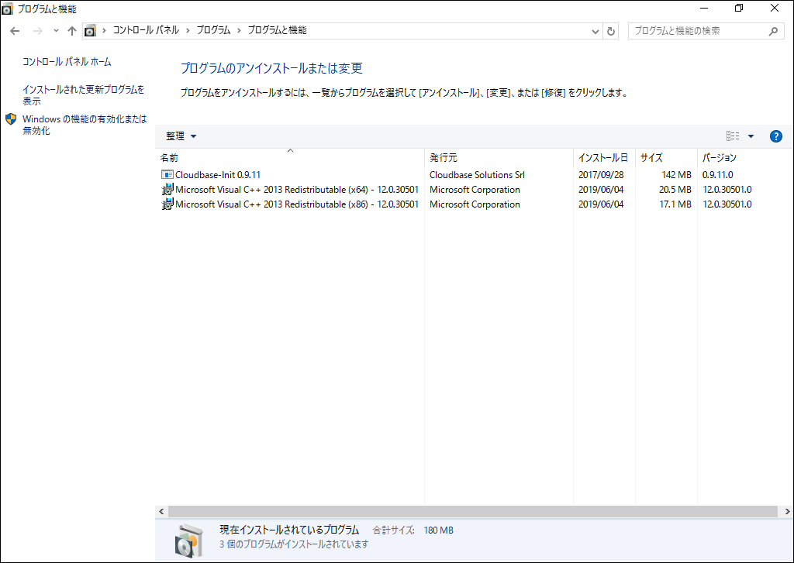The height and width of the screenshot is (563, 794).
Task: Click the 17.1 MB size cell
Action: pos(675,204)
